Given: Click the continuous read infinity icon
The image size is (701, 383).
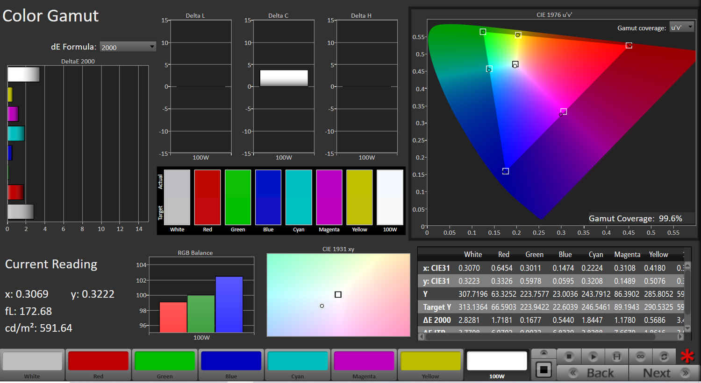Looking at the screenshot, I should coord(640,356).
